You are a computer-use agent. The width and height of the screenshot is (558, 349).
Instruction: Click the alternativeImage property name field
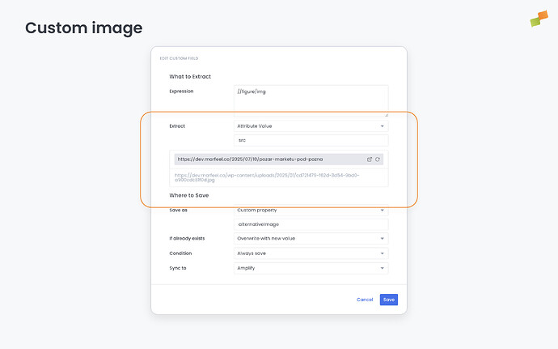(311, 225)
